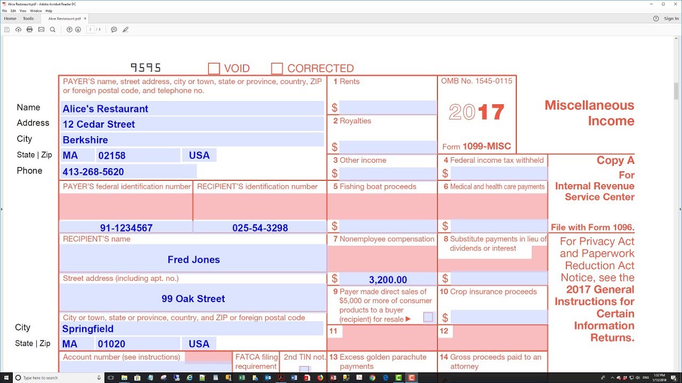This screenshot has width=682, height=383.
Task: Click the Sign In link
Action: pos(671,19)
